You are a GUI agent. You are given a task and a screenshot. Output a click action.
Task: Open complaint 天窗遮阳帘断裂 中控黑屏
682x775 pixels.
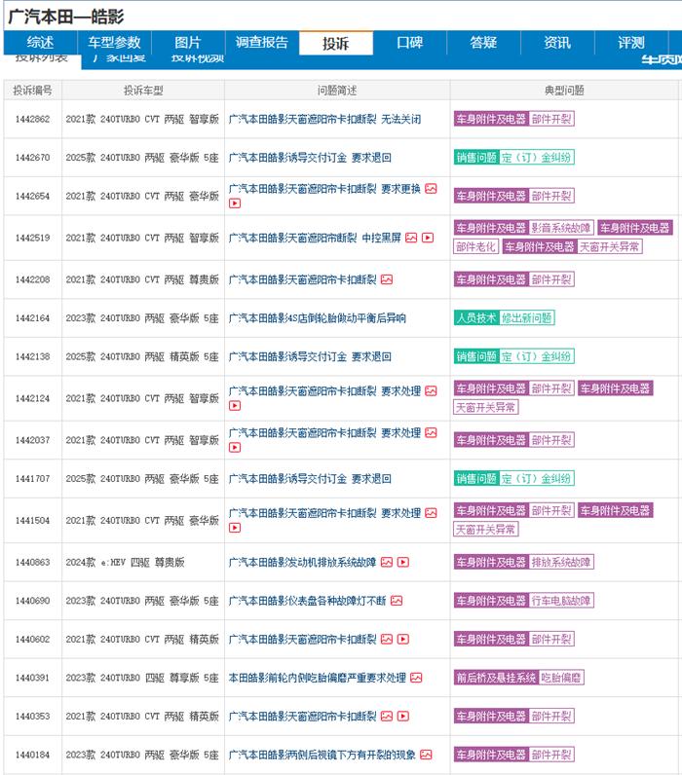pyautogui.click(x=315, y=238)
